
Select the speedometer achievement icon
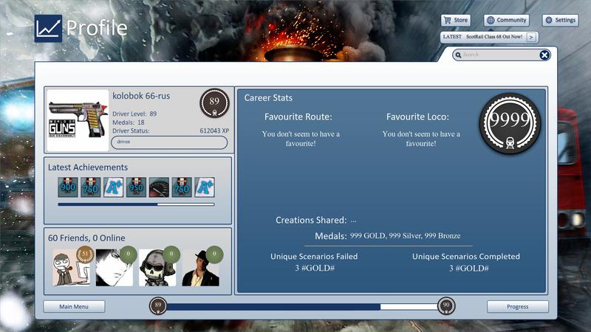(159, 187)
